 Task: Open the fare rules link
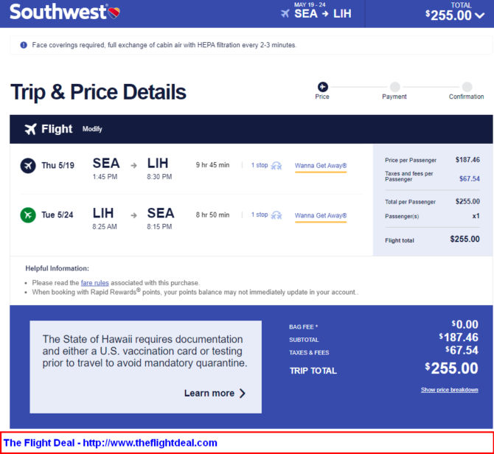[x=95, y=283]
